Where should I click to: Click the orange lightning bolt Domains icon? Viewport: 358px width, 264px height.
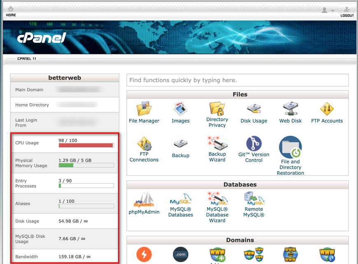pos(144,254)
